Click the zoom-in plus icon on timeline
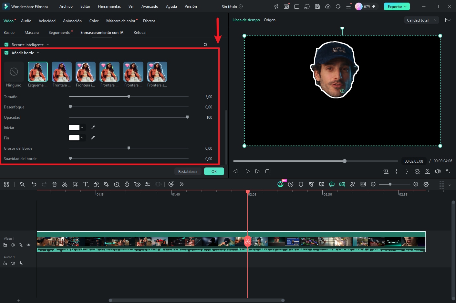Image resolution: width=456 pixels, height=303 pixels. coord(416,184)
